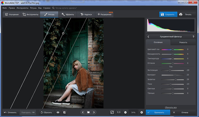Go back using the panel's left chevron
This screenshot has height=117, width=199.
(148, 37)
